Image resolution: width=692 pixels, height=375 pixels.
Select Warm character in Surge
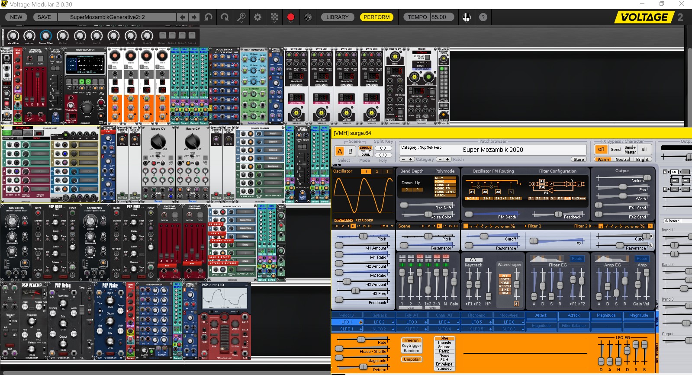[603, 159]
